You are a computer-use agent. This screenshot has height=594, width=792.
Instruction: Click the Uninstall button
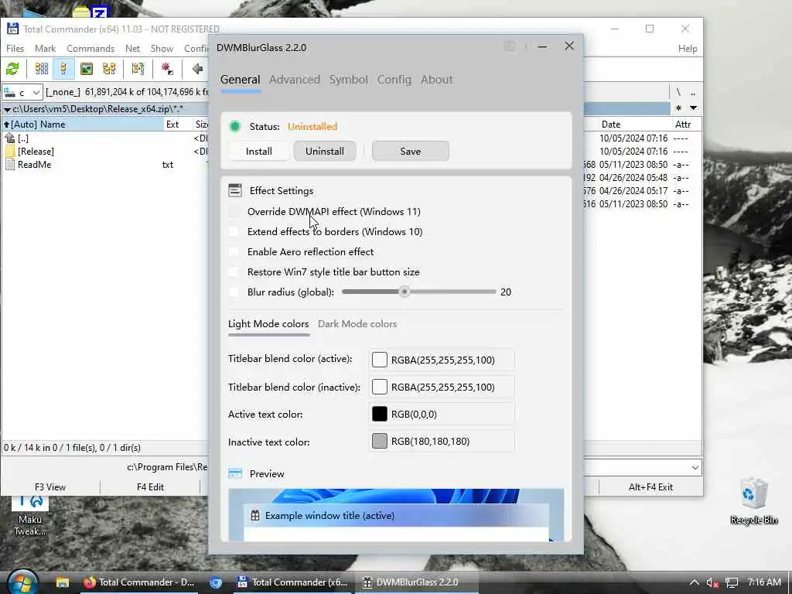coord(325,151)
